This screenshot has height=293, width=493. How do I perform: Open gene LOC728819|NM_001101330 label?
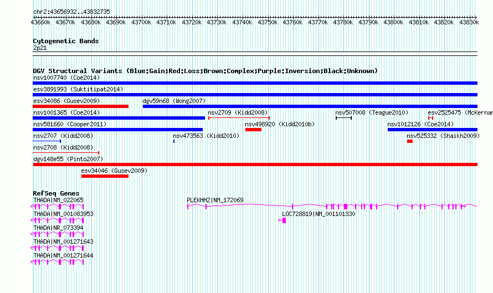pos(319,214)
